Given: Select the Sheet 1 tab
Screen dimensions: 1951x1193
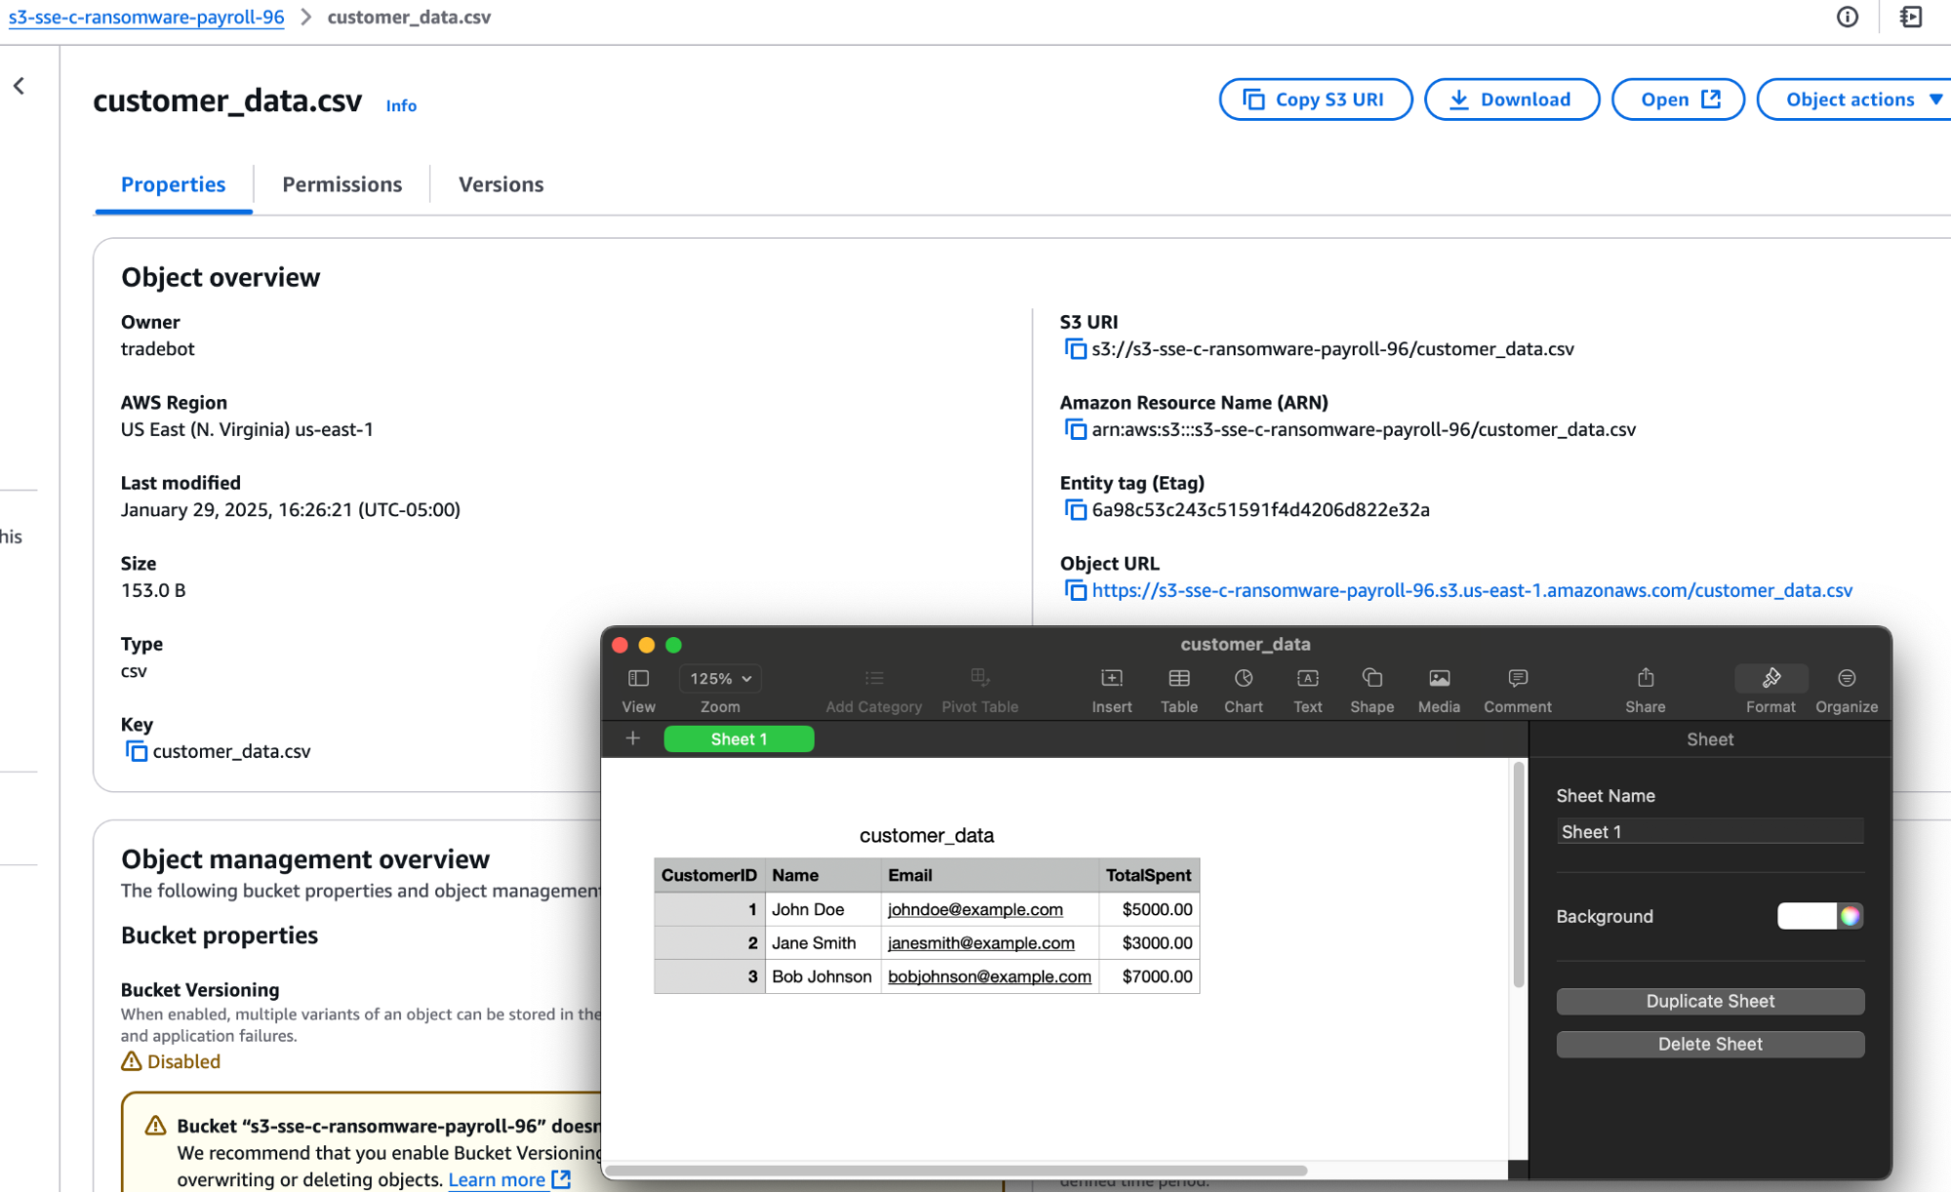Looking at the screenshot, I should tap(739, 738).
